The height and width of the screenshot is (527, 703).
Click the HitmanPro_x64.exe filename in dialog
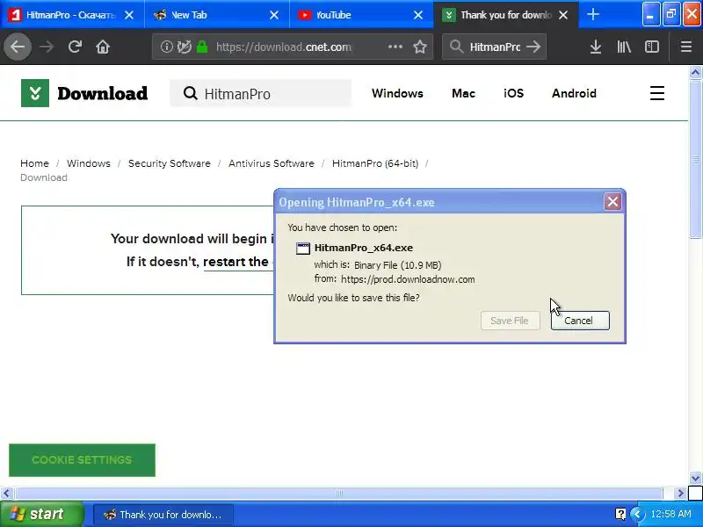[364, 248]
